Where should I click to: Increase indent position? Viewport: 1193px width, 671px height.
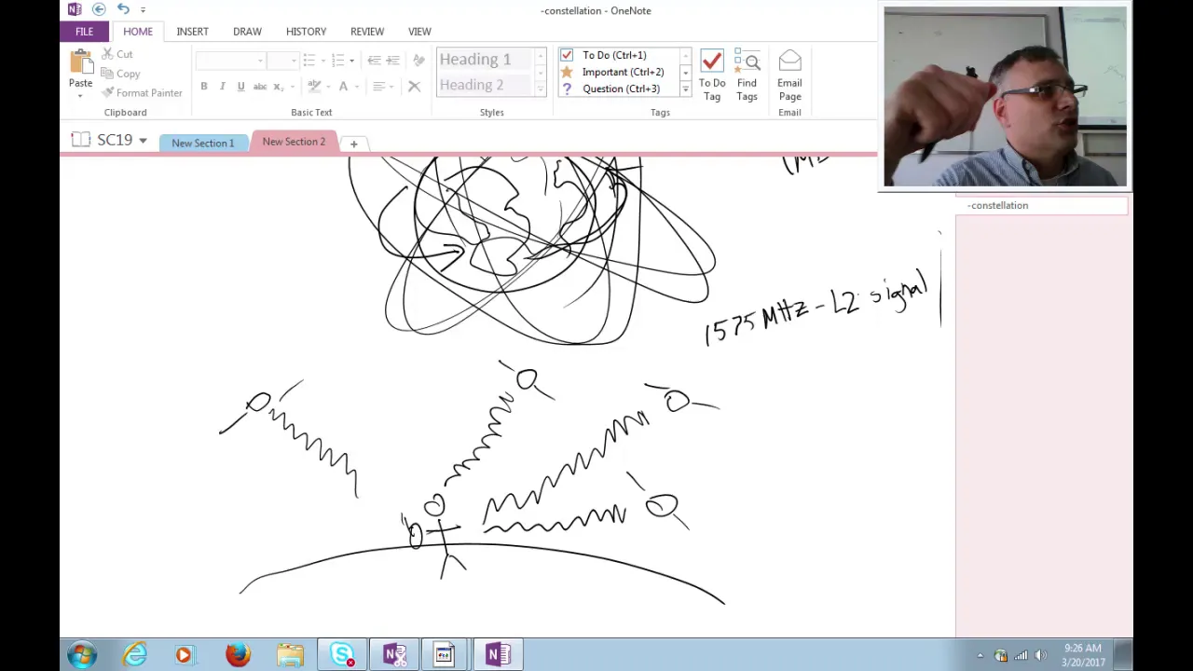392,61
